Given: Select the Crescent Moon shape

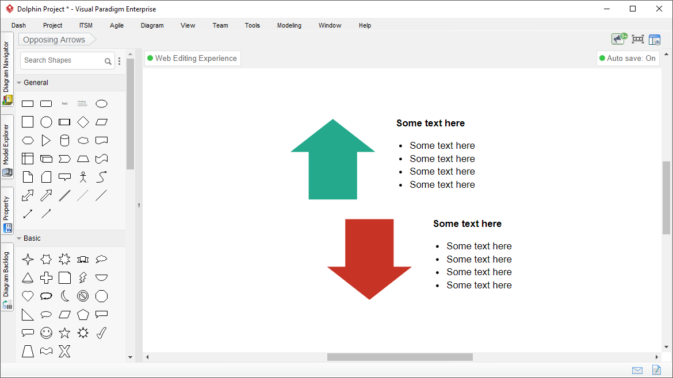Looking at the screenshot, I should pos(64,296).
